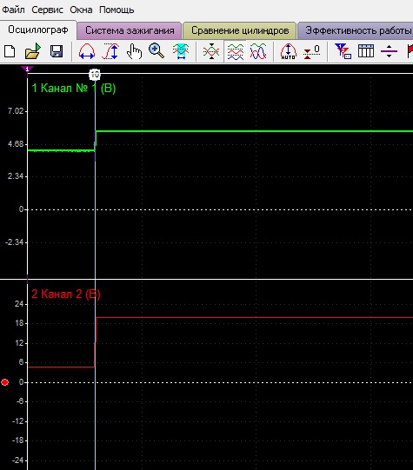Image resolution: width=413 pixels, height=470 pixels.
Task: Click the zero level alignment icon
Action: click(x=311, y=51)
